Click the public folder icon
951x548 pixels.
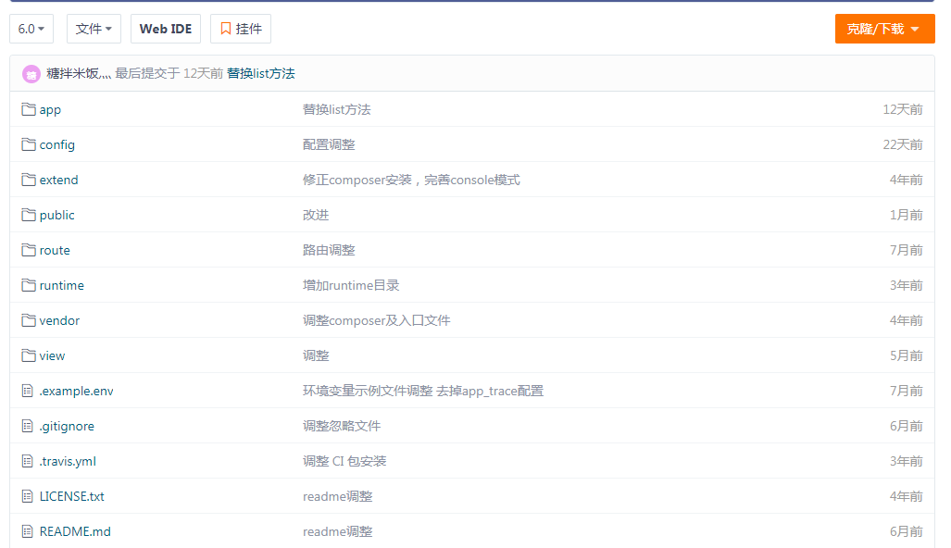tap(29, 215)
